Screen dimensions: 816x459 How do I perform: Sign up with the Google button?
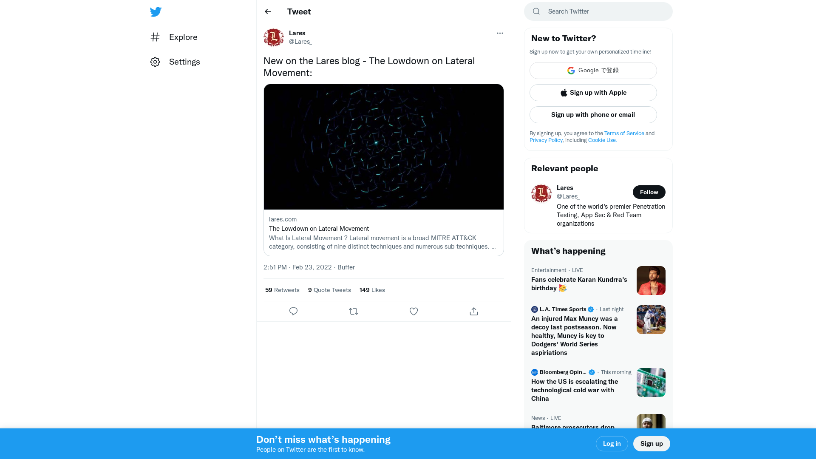pos(593,71)
